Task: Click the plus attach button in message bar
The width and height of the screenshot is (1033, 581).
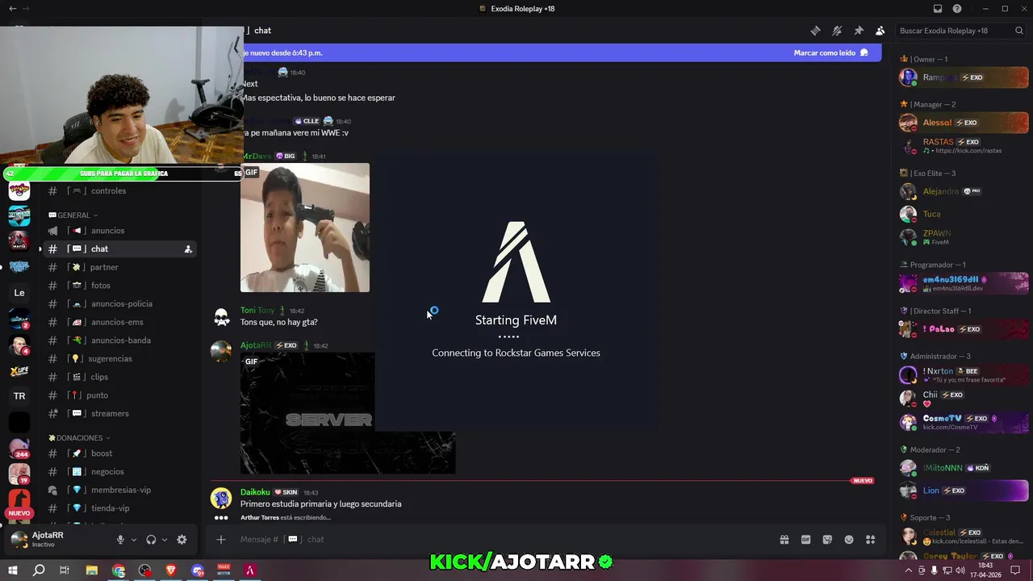Action: point(221,539)
